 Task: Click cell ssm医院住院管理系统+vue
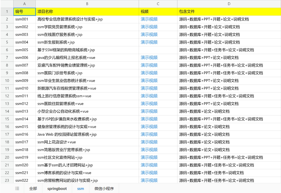pos(87,104)
